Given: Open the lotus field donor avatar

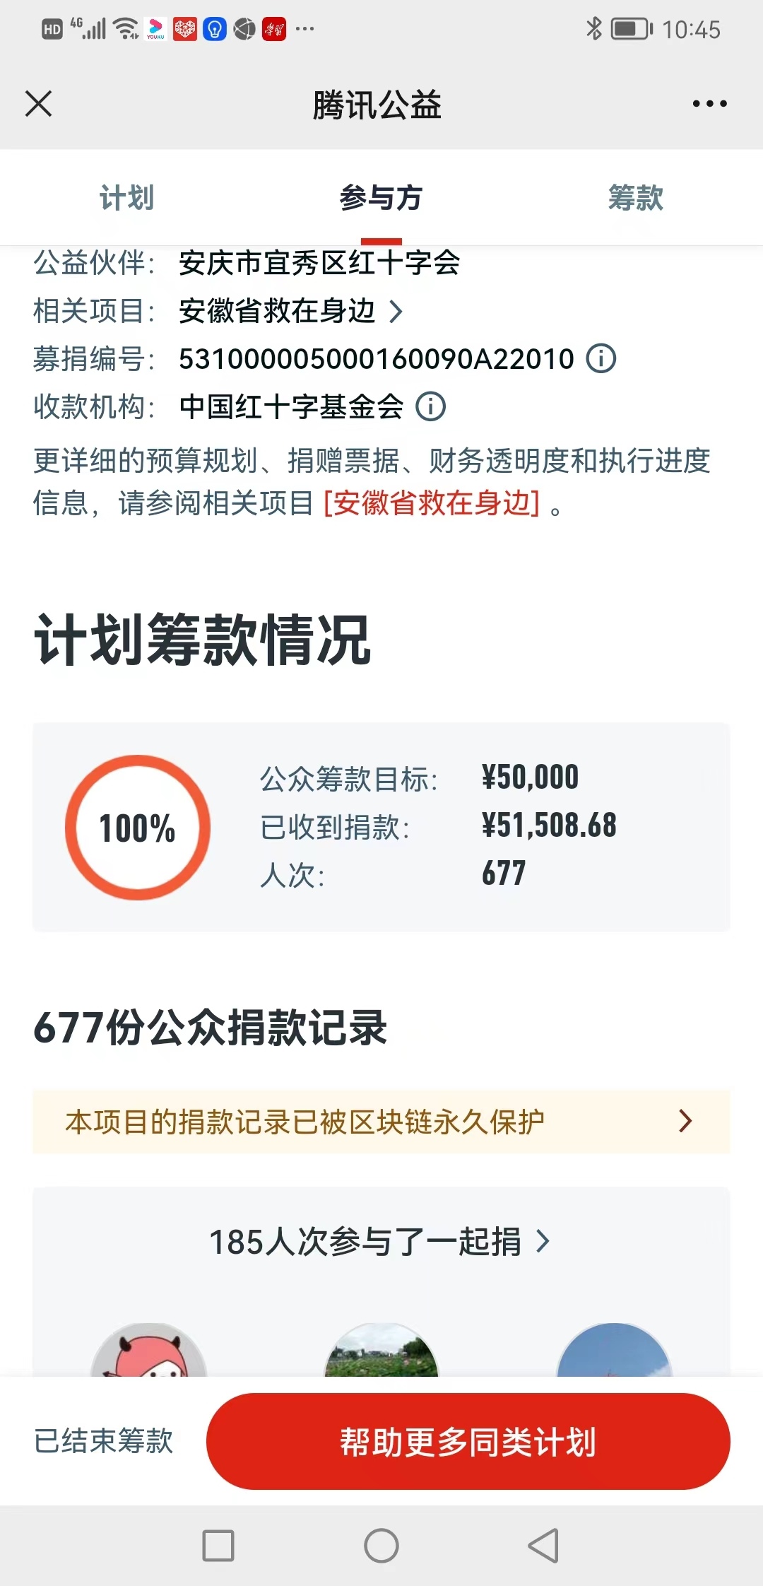Looking at the screenshot, I should coord(381,1351).
